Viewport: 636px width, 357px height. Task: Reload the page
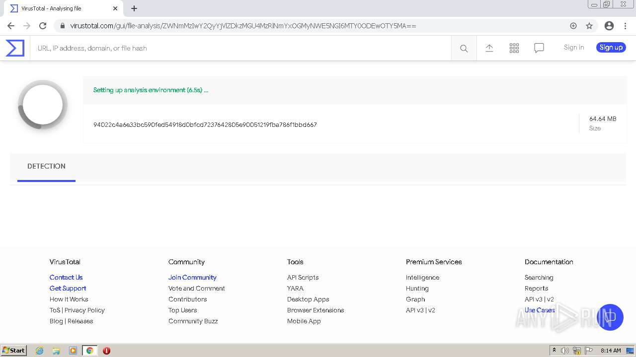pyautogui.click(x=43, y=26)
